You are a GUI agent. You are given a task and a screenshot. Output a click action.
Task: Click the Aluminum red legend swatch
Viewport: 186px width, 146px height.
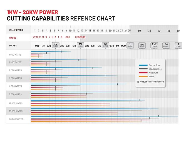(143, 73)
